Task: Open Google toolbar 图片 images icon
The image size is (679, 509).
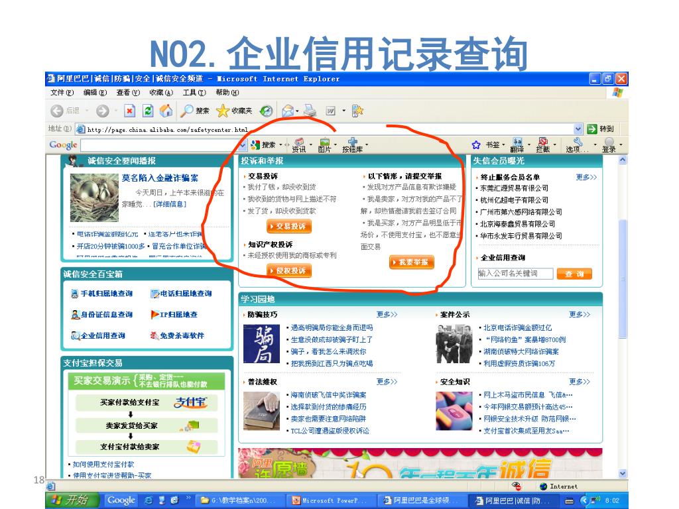Action: [324, 145]
